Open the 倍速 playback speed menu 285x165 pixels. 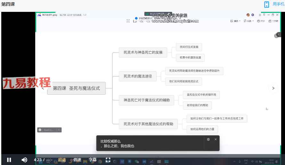[x=77, y=160]
